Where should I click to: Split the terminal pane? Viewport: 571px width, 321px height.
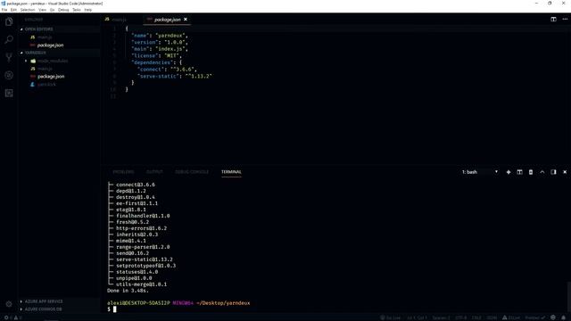519,172
